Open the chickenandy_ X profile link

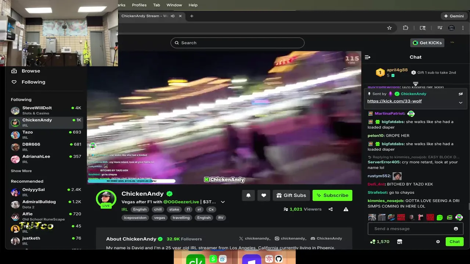coord(255,238)
